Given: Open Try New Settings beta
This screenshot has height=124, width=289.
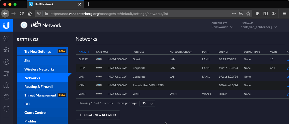Looking at the screenshot, I should tap(42, 51).
